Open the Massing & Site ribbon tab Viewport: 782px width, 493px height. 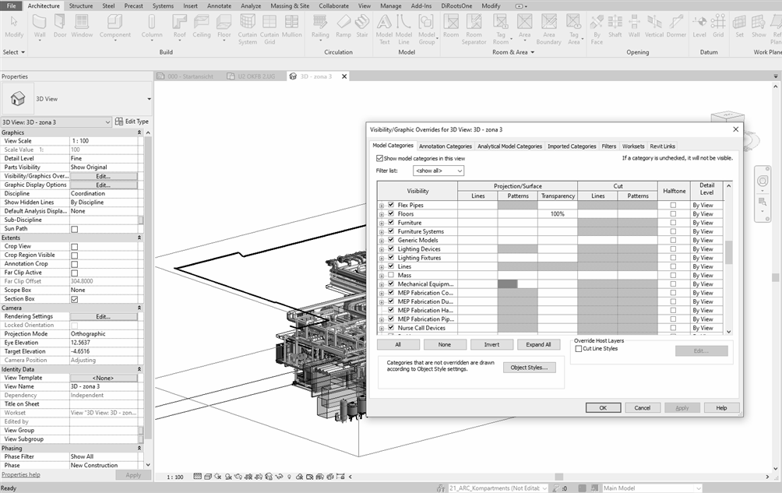click(x=288, y=5)
